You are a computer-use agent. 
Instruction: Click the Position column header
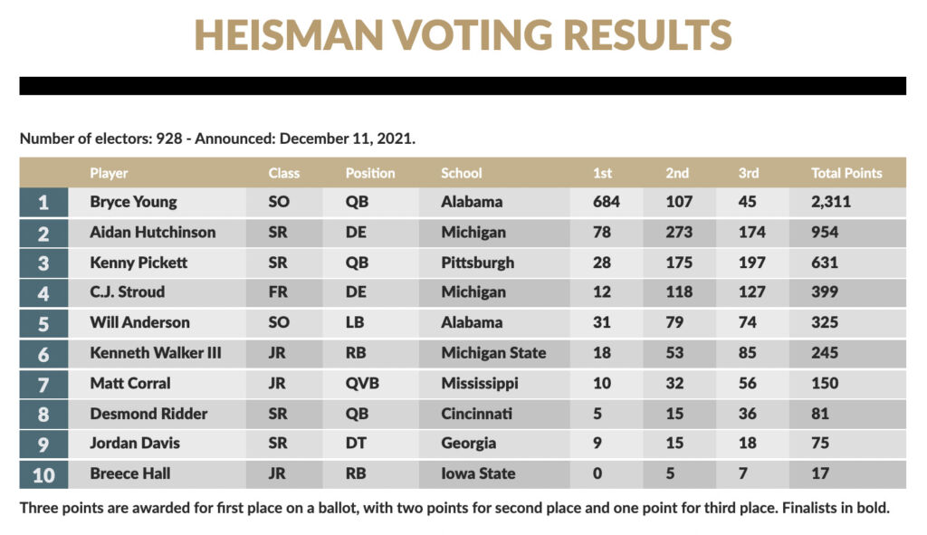click(x=370, y=173)
